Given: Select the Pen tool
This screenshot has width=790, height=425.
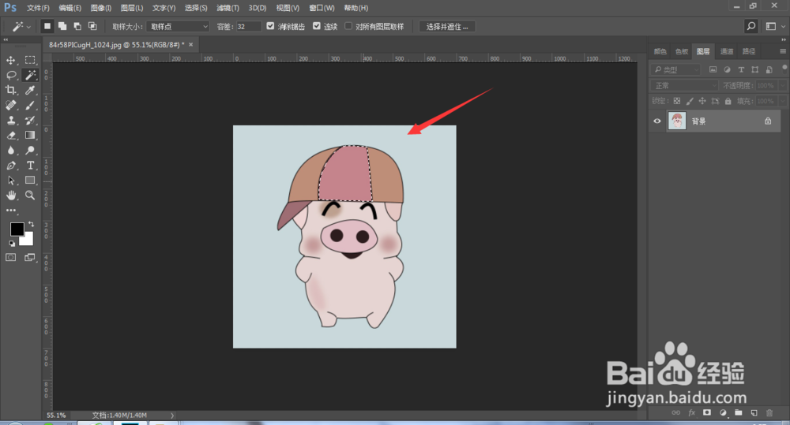Looking at the screenshot, I should (10, 166).
